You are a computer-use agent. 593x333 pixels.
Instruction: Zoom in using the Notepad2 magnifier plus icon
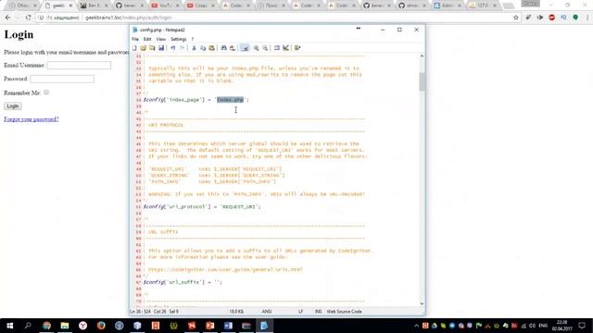click(x=256, y=48)
